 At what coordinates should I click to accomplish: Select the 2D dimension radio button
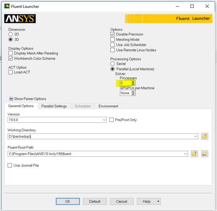click(10, 34)
